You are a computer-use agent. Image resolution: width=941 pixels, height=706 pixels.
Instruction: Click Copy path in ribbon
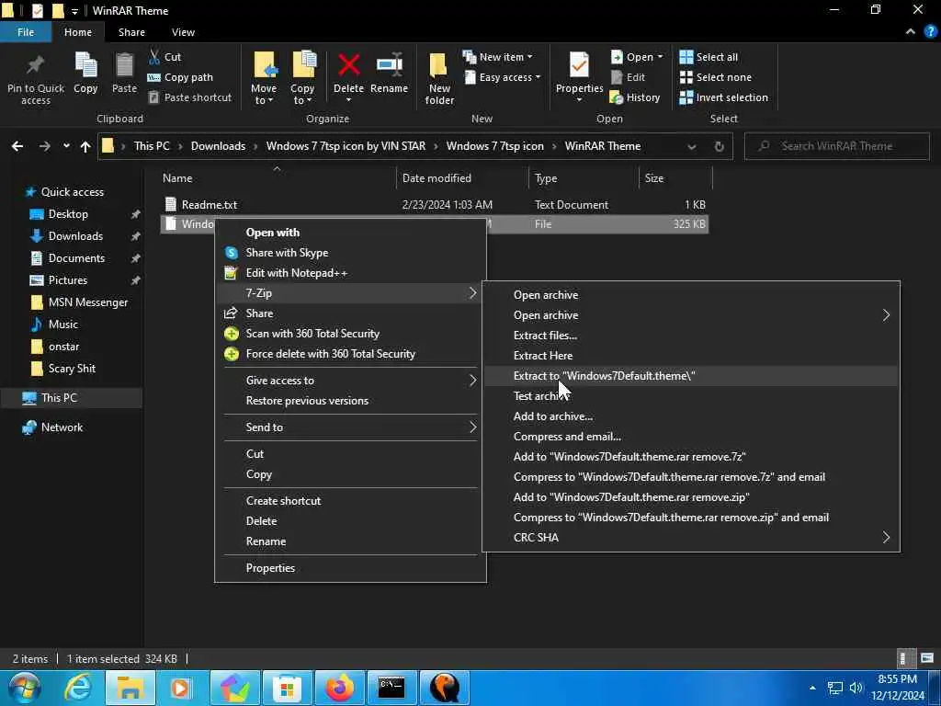pos(180,77)
